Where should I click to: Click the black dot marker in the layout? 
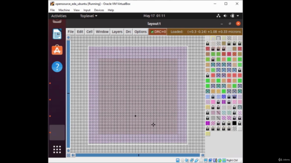(135, 116)
